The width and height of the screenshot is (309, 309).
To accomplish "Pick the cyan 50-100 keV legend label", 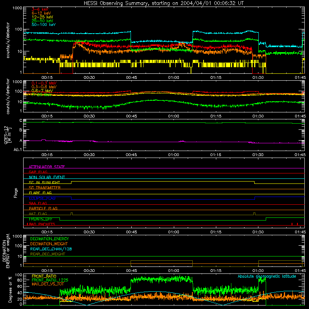I will pos(44,25).
